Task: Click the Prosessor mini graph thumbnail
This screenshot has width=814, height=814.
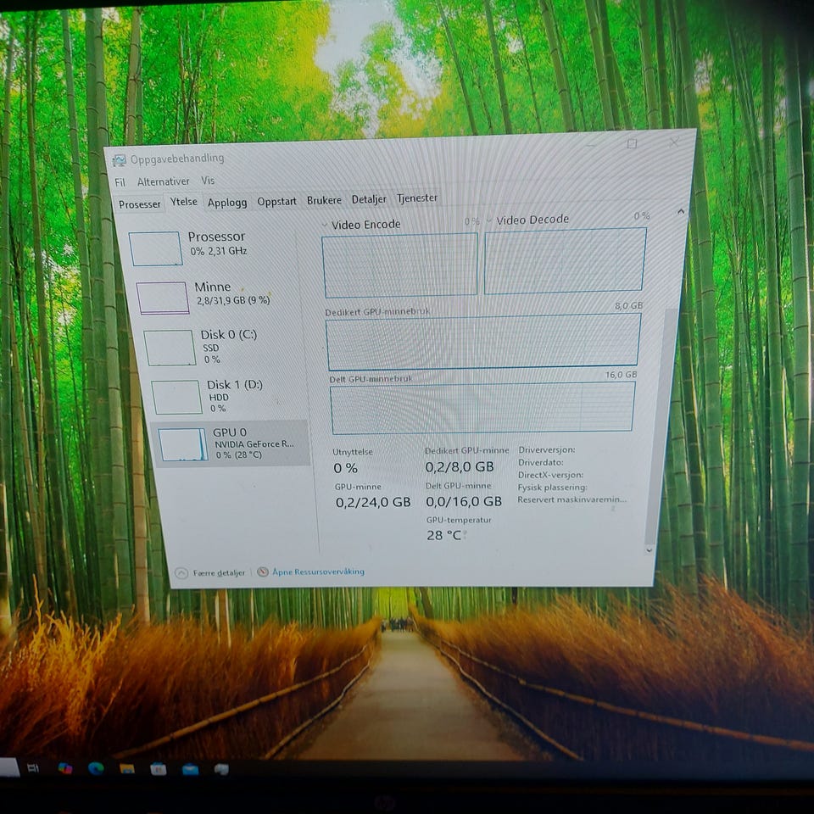Action: pyautogui.click(x=155, y=248)
